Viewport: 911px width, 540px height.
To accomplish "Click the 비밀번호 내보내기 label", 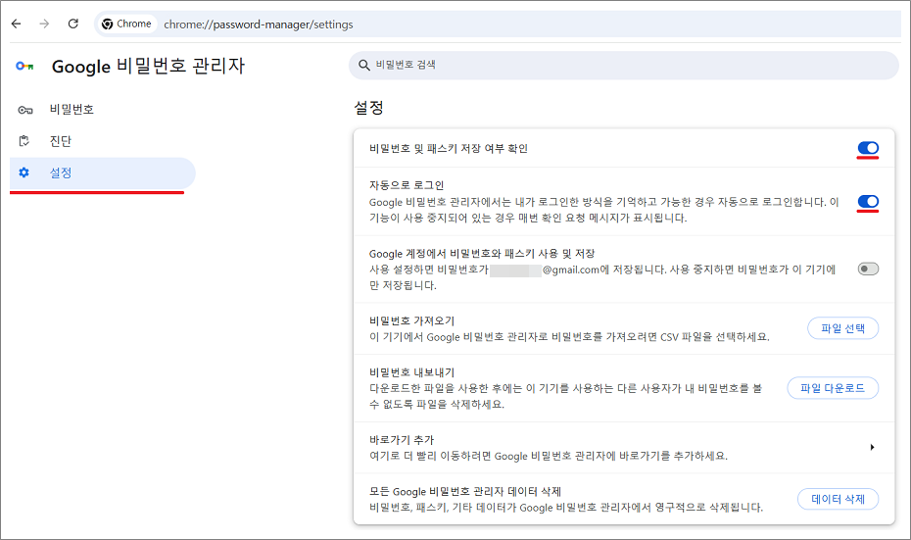I will click(x=412, y=372).
